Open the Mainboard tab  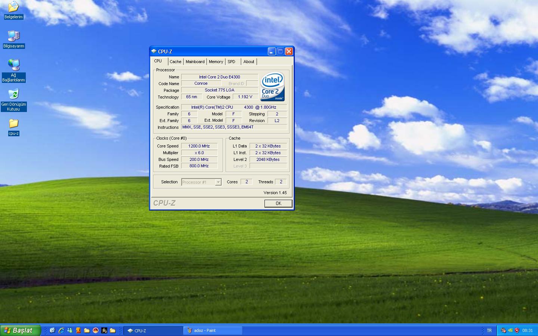(x=195, y=62)
